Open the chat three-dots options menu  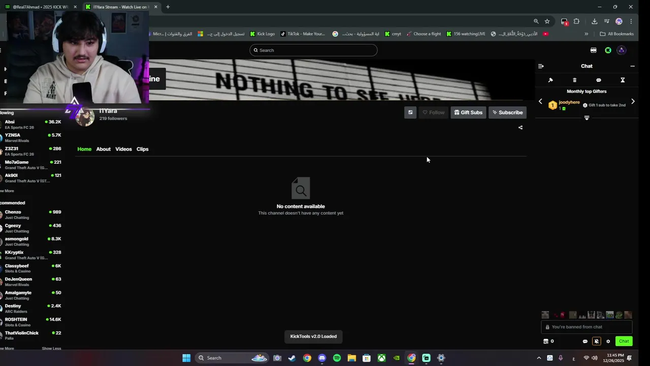(632, 66)
